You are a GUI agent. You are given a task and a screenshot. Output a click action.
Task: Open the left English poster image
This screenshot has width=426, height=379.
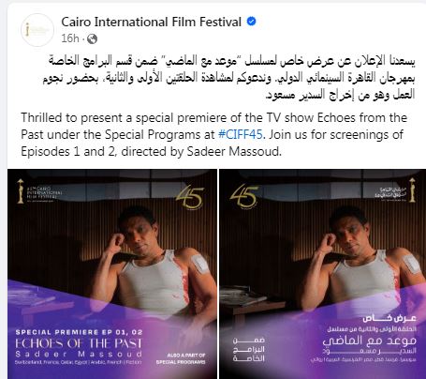pos(112,274)
